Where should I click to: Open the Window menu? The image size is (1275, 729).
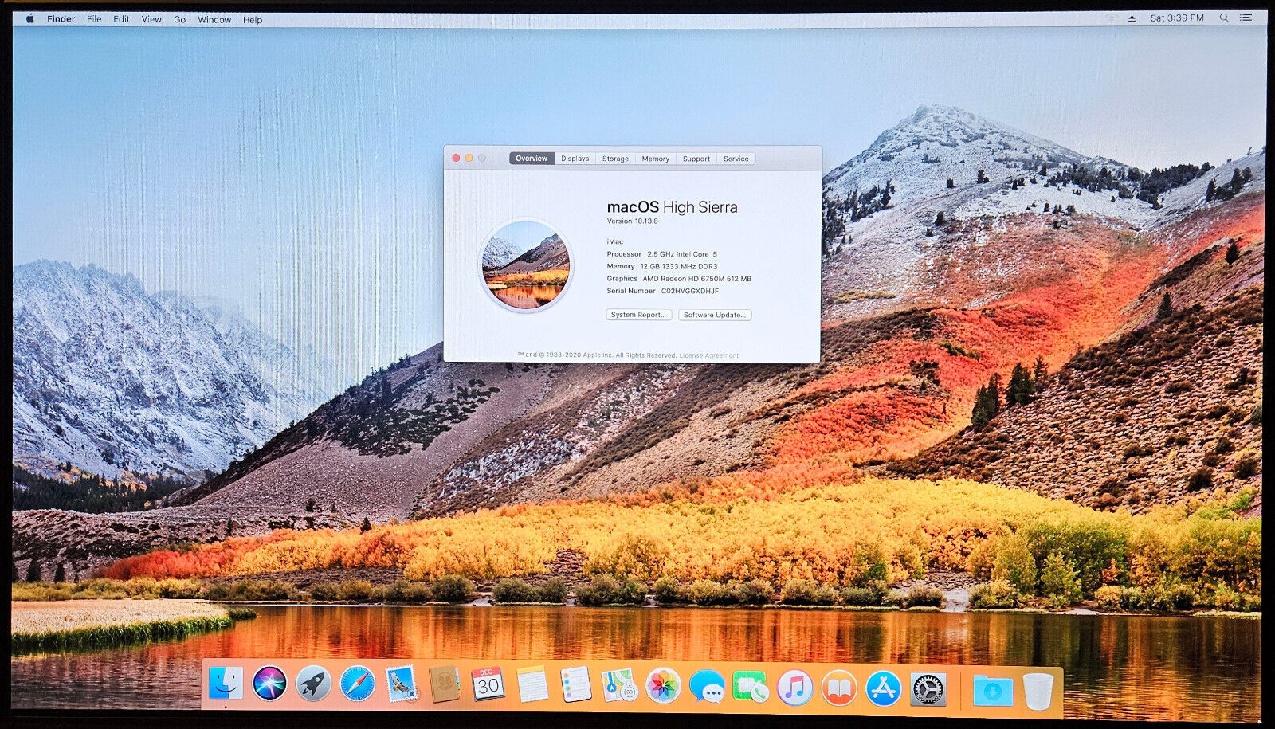[214, 20]
